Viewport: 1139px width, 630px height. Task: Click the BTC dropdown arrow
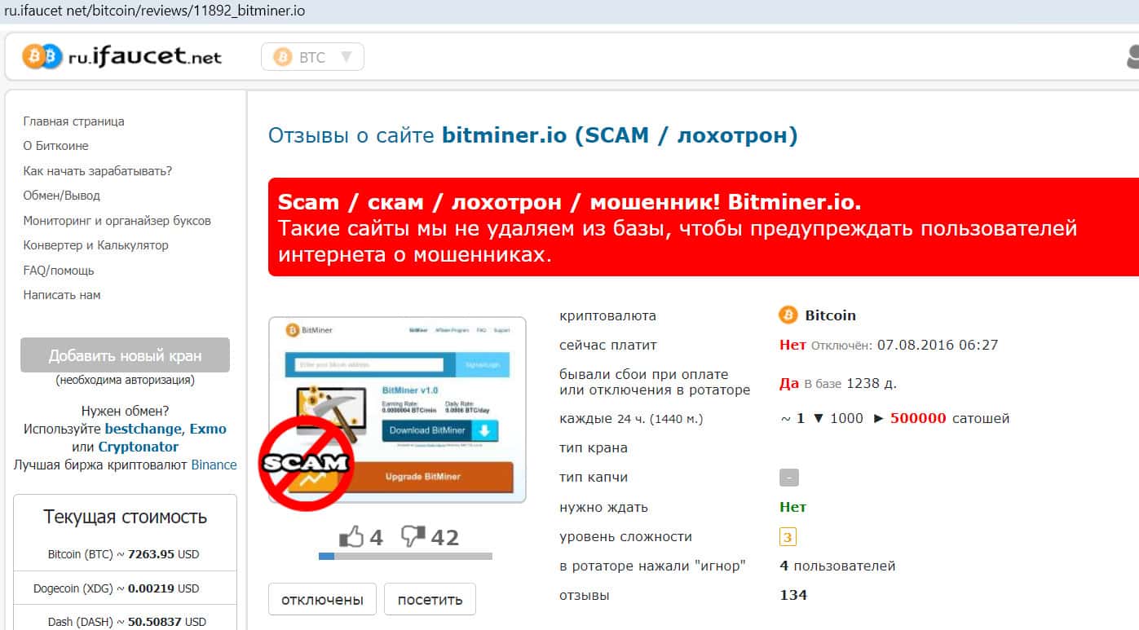click(346, 57)
